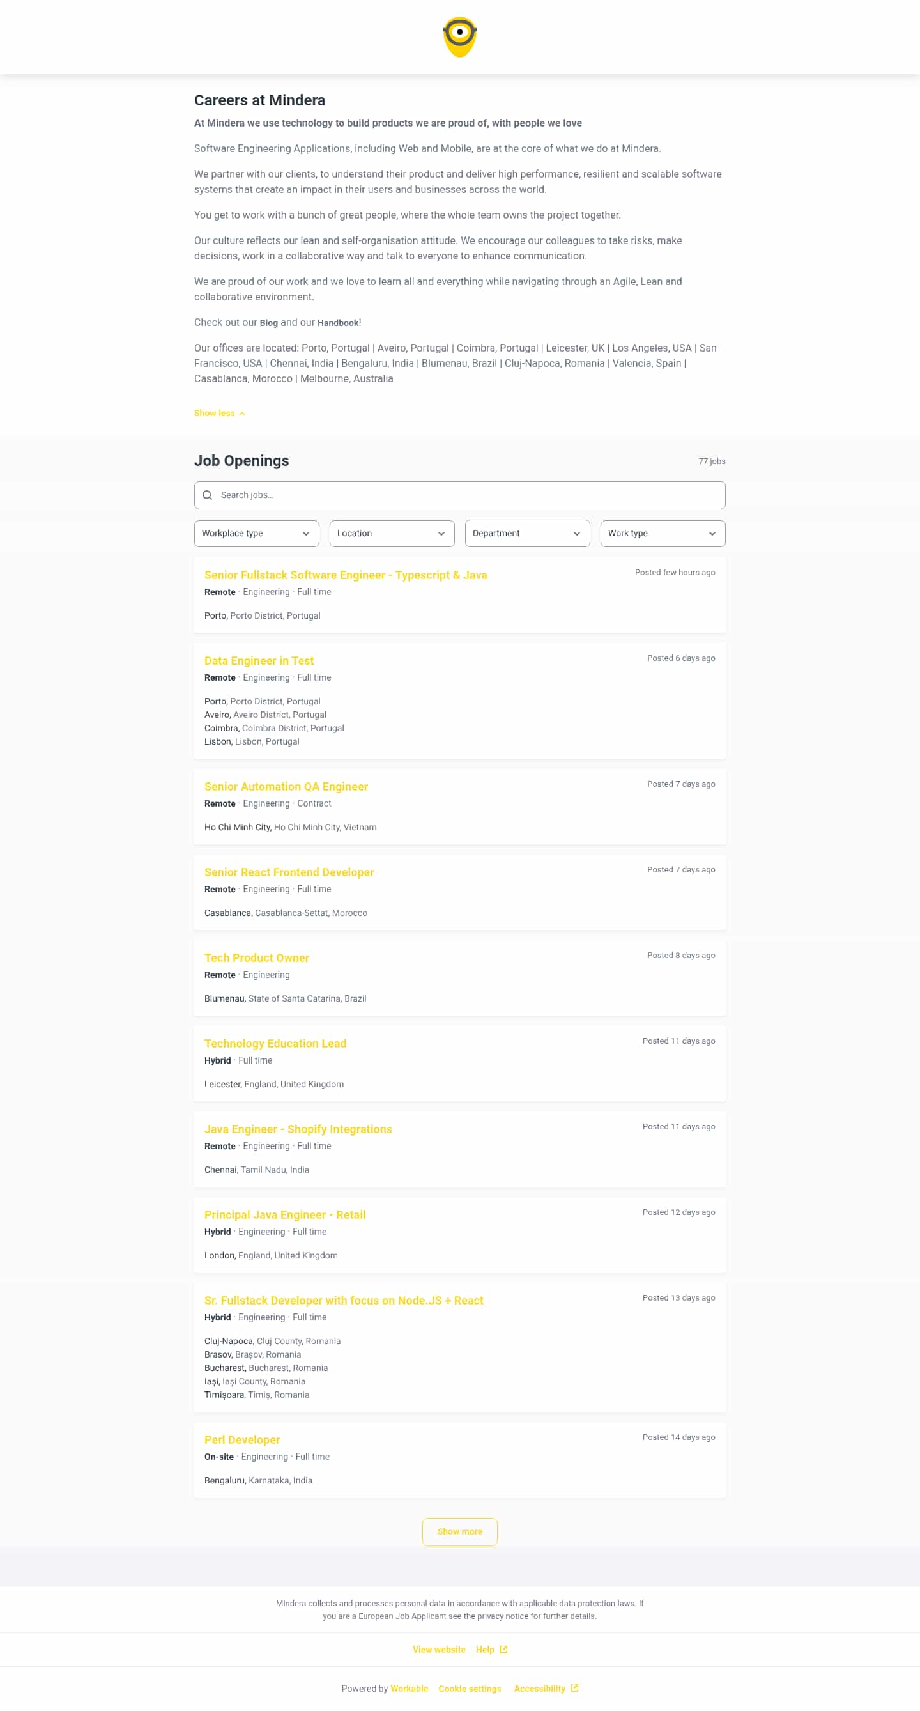Click Posted 8 days ago text
The height and width of the screenshot is (1711, 920).
pyautogui.click(x=681, y=955)
